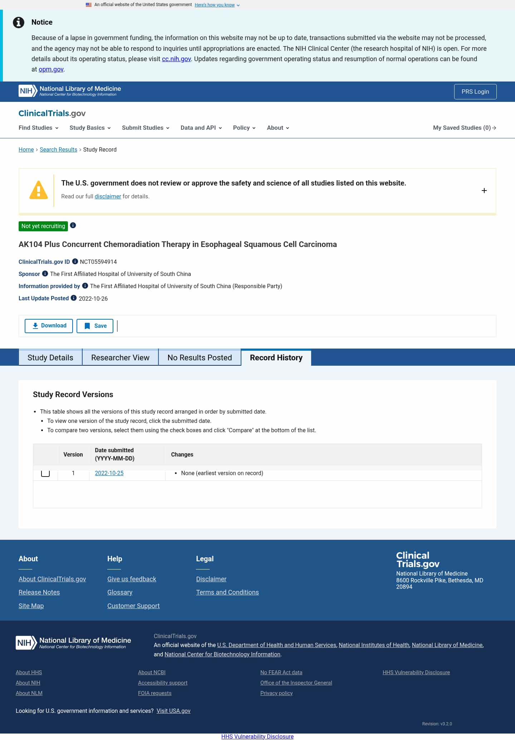Open National Institutes of Health link
Viewport: 515px width, 740px height.
(374, 645)
